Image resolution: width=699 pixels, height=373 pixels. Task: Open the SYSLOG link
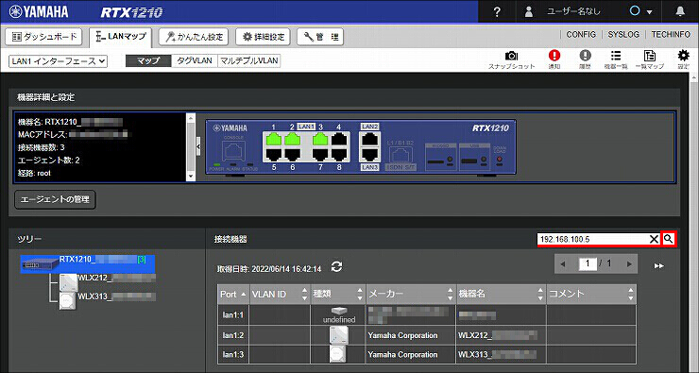coord(623,34)
